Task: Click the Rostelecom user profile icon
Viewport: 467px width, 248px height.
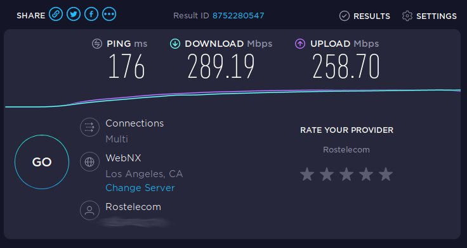Action: (x=89, y=210)
